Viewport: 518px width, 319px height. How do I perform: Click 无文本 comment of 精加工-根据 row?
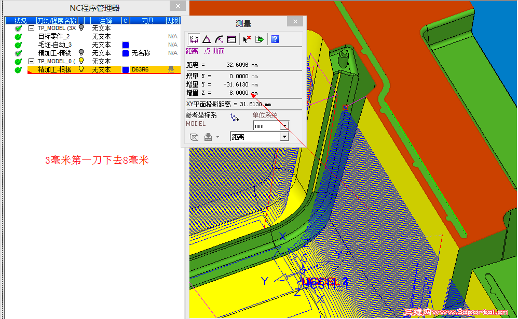click(101, 69)
